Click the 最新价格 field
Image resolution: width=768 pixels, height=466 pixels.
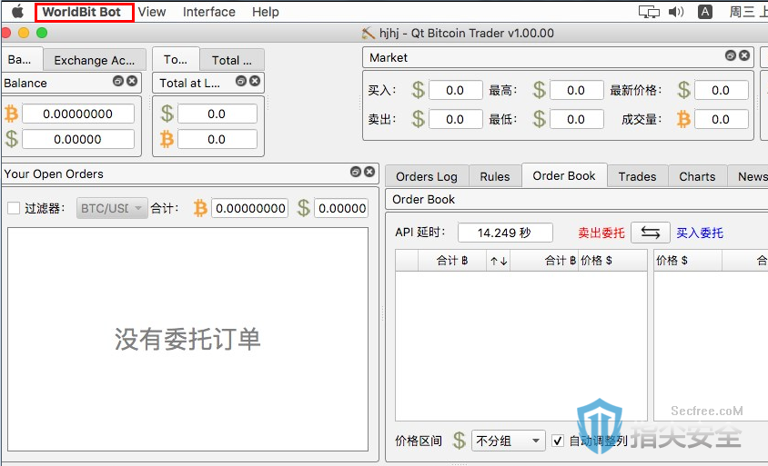pyautogui.click(x=721, y=90)
